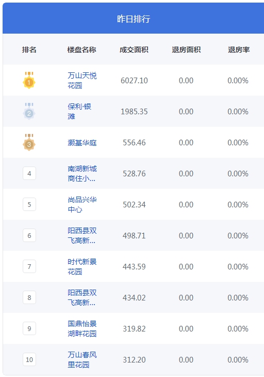Open the 时代新景花园 property link
The height and width of the screenshot is (377, 264).
point(82,266)
